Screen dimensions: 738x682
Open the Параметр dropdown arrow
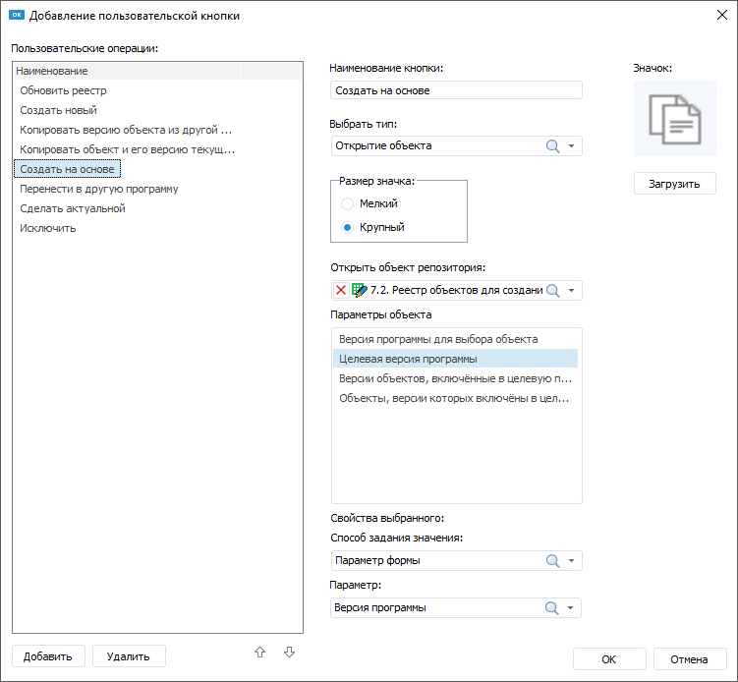tap(572, 608)
